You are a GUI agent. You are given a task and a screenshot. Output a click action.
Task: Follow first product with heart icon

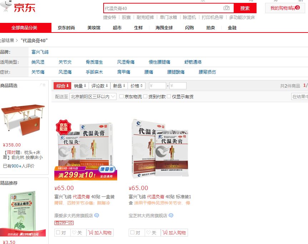[78, 233]
